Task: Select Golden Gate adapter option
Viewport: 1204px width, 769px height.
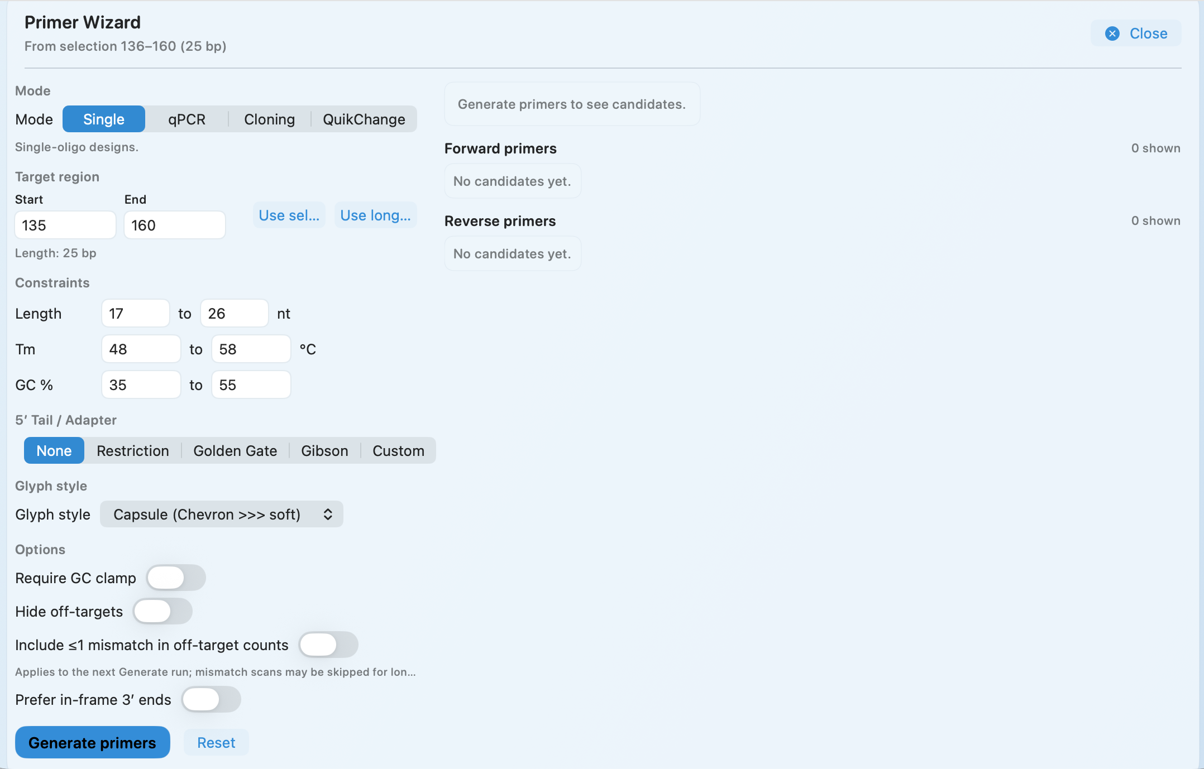Action: [235, 450]
